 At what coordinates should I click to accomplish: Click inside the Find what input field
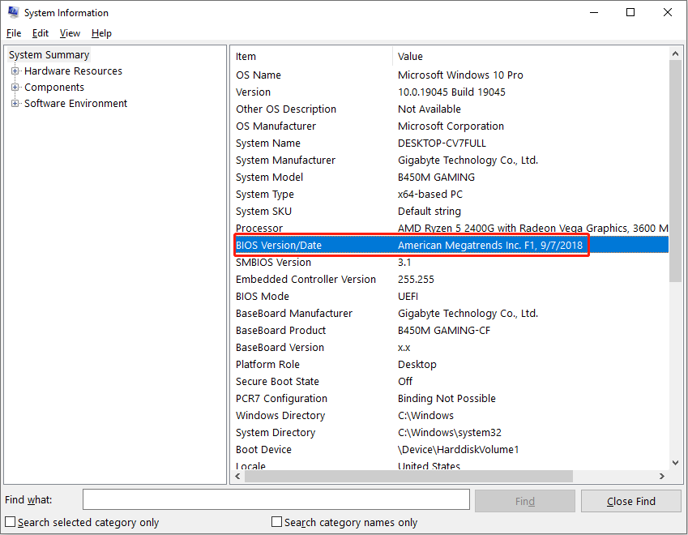pos(276,499)
